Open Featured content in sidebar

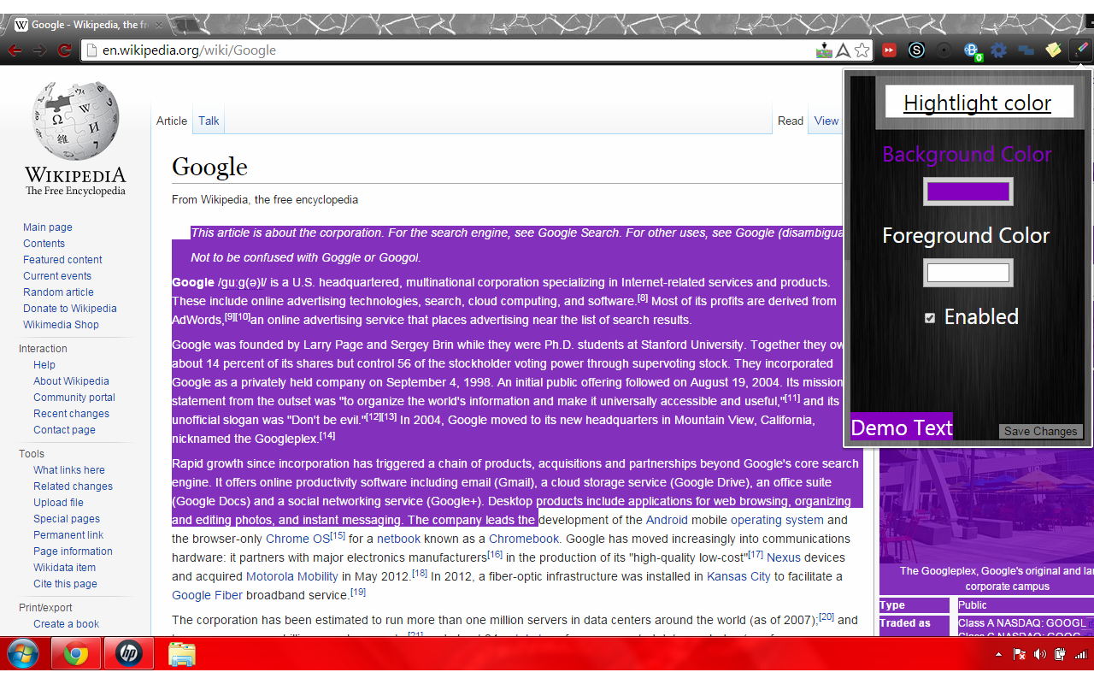point(62,260)
